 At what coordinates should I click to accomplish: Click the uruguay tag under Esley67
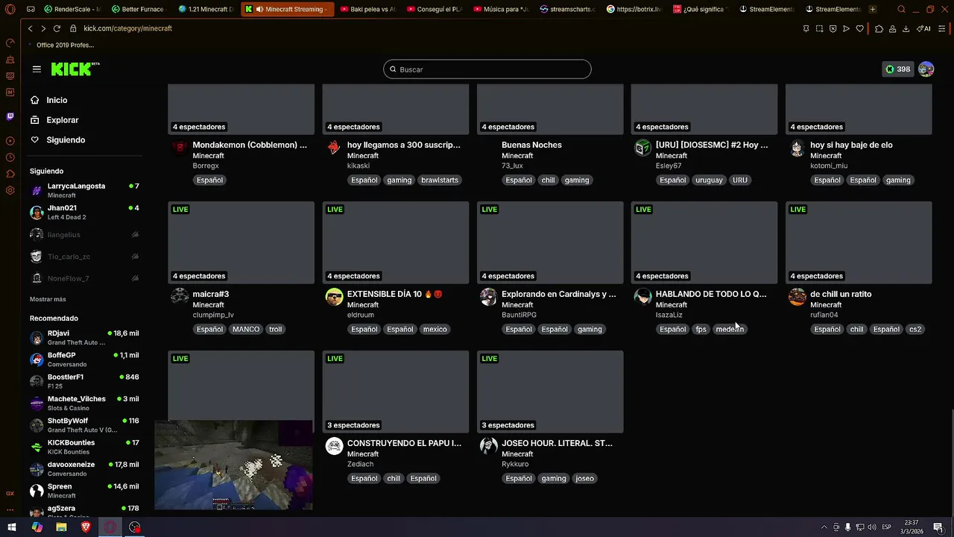[x=709, y=180]
